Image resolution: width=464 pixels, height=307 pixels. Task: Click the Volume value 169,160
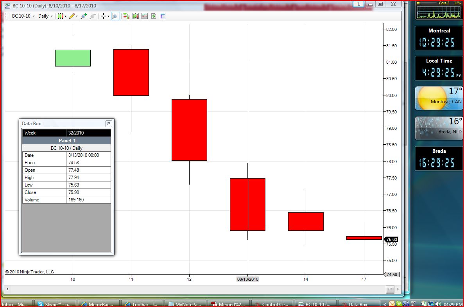[88, 200]
